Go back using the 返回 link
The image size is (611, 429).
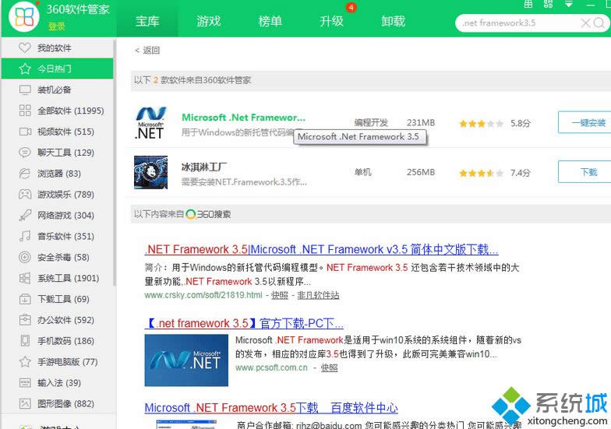click(147, 50)
